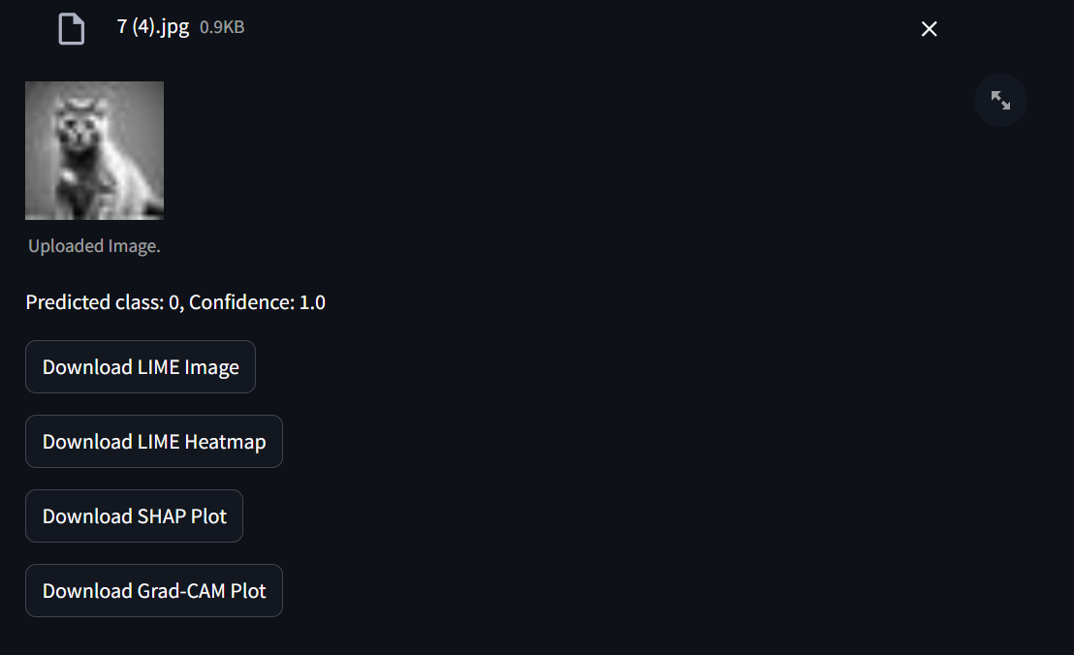Click the Confidence: 1.0 value

point(257,302)
